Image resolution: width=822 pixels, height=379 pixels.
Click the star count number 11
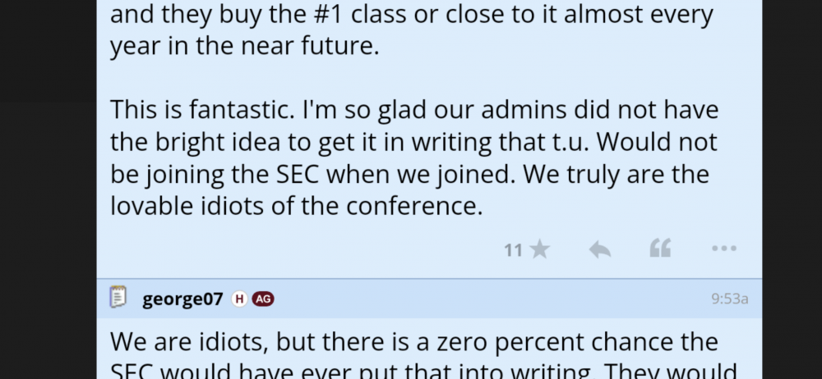point(513,250)
